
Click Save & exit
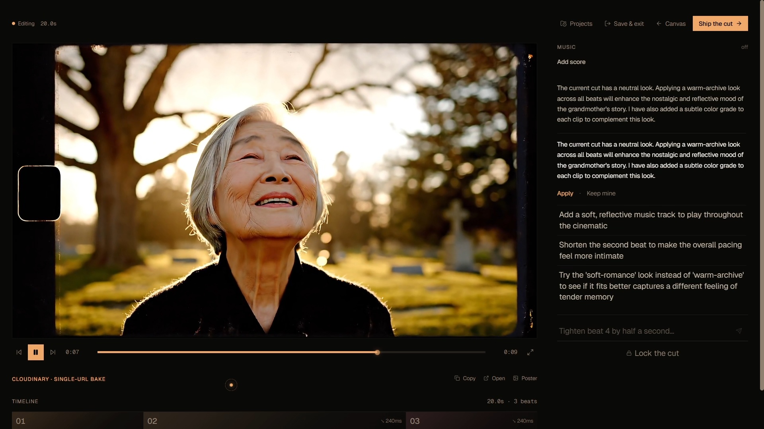tap(624, 24)
